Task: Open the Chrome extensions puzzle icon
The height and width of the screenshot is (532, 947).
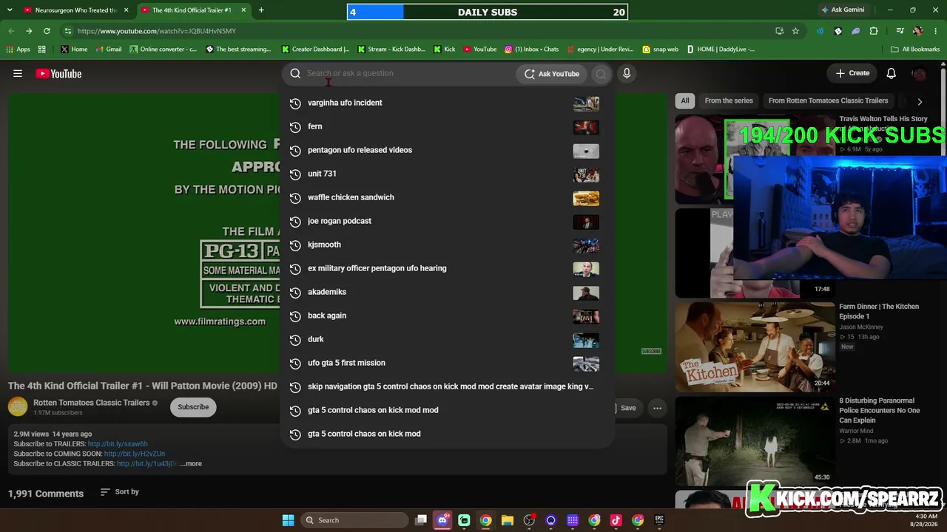Action: 874,31
